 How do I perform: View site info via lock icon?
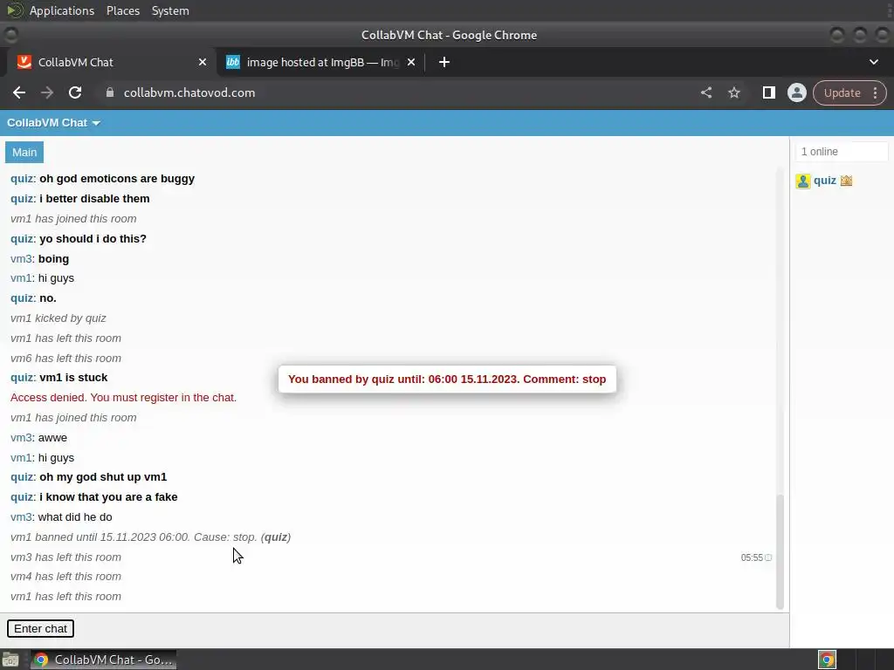click(110, 92)
